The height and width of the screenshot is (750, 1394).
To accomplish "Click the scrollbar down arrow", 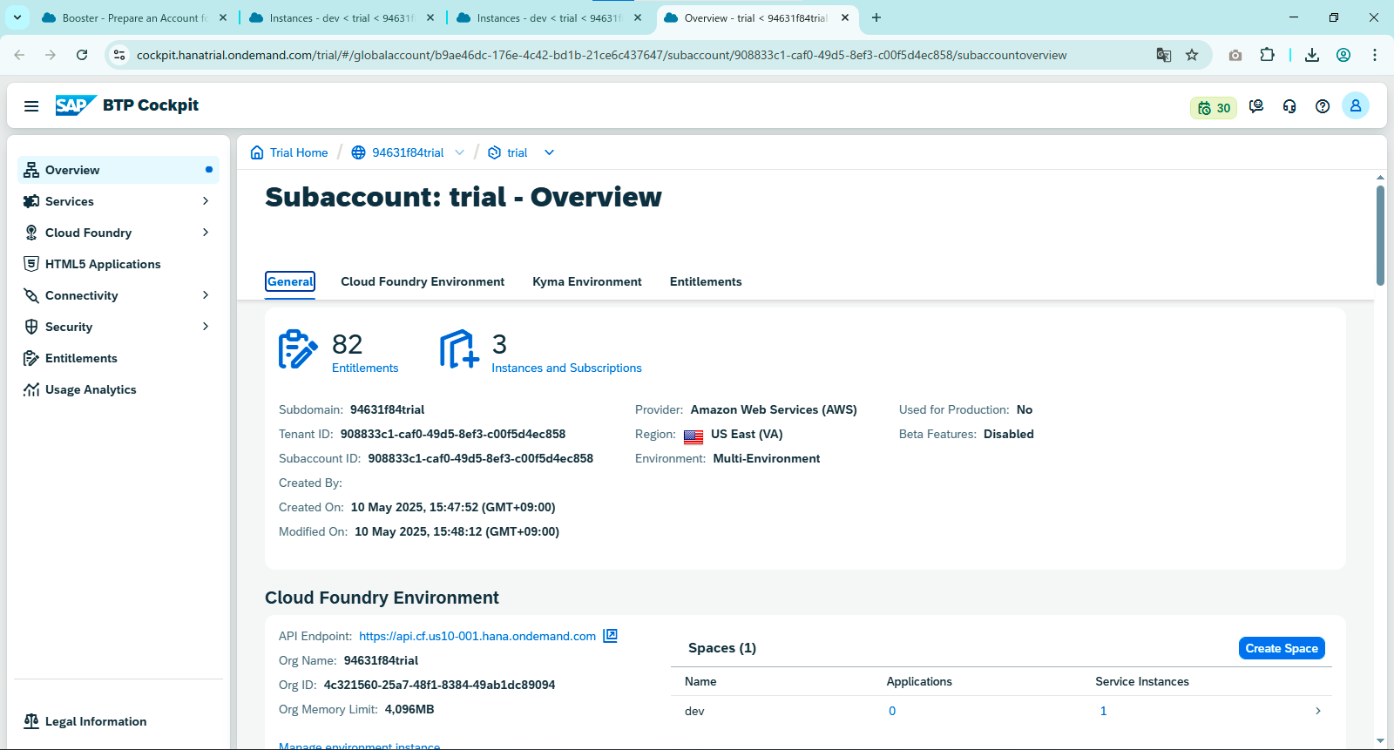I will point(1380,740).
